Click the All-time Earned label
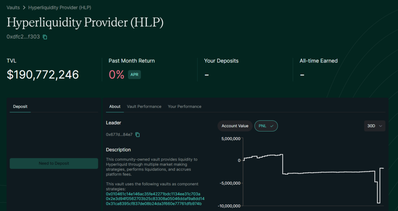This screenshot has width=398, height=211. pos(319,61)
